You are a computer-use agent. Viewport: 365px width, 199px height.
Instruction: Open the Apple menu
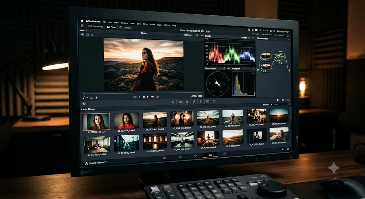[82, 21]
